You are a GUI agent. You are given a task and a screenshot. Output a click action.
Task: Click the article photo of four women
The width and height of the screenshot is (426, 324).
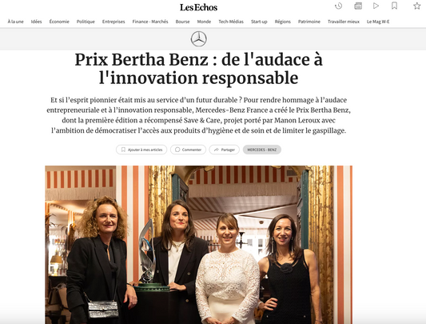coord(198,245)
